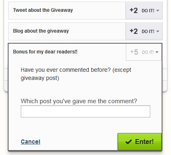The image size is (171, 155).
Task: Select the Tweet about the Giveaway entry label
Action: tap(43, 10)
